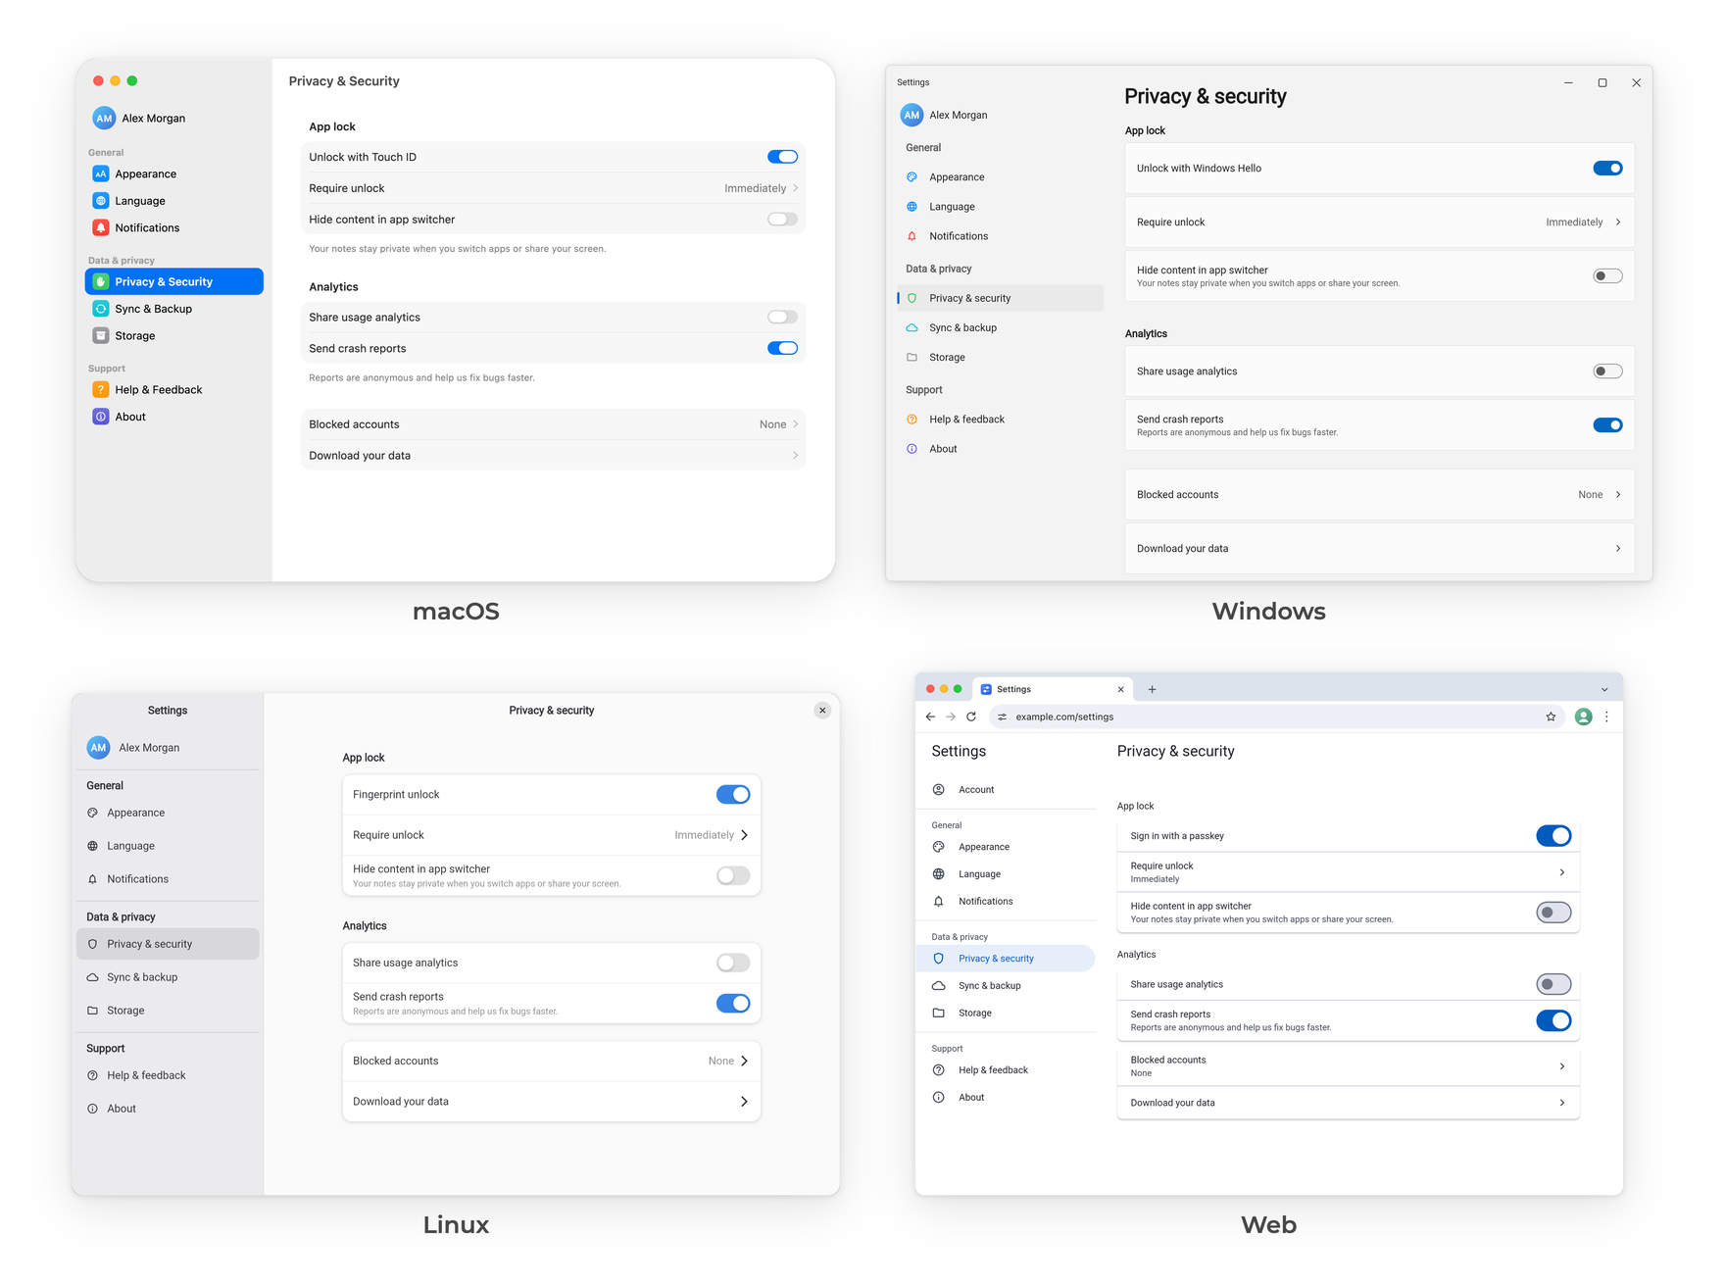Click Sync & backup cloud icon in Windows sidebar
This screenshot has width=1725, height=1286.
912,327
